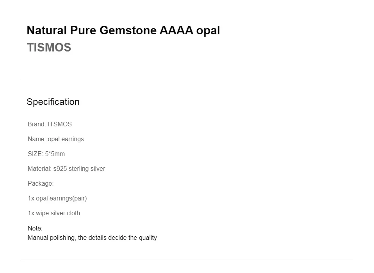Click the 'Material:' label
The width and height of the screenshot is (374, 273).
(39, 169)
